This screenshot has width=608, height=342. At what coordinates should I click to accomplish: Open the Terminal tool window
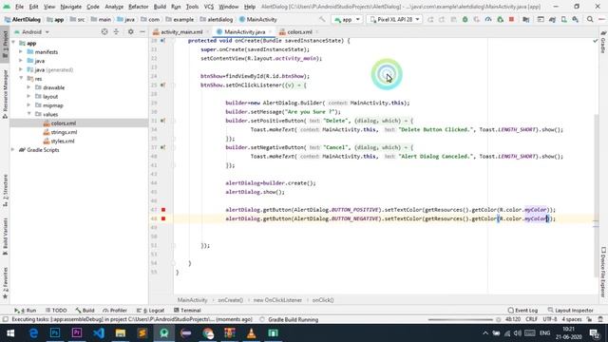[x=187, y=311]
